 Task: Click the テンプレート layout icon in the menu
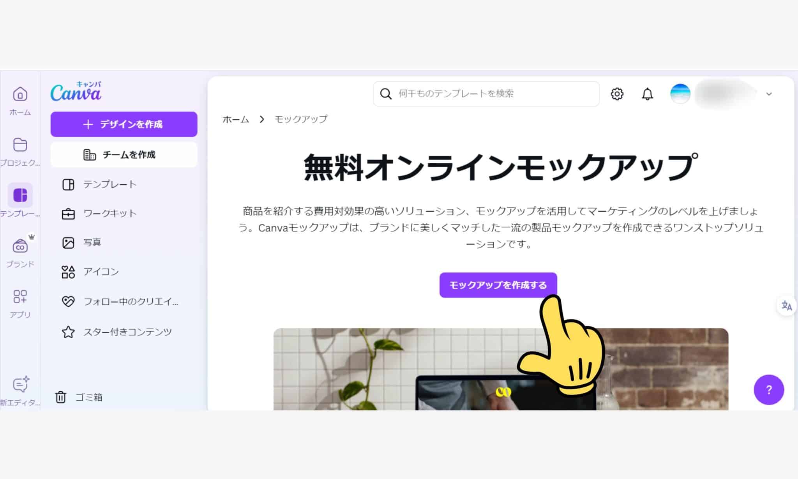coord(68,184)
